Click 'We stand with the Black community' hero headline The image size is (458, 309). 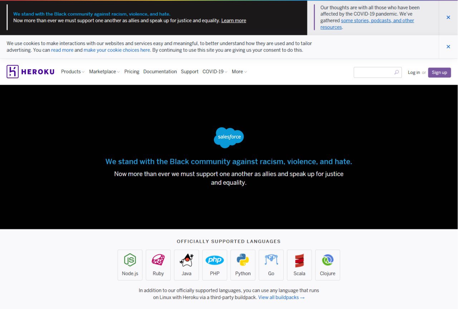click(229, 161)
